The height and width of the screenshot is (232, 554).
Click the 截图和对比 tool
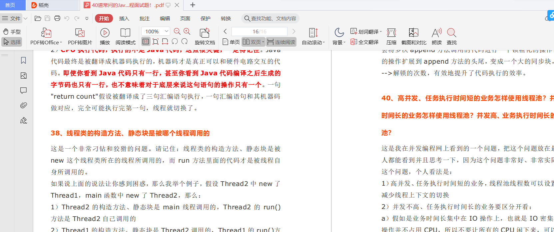(414, 37)
